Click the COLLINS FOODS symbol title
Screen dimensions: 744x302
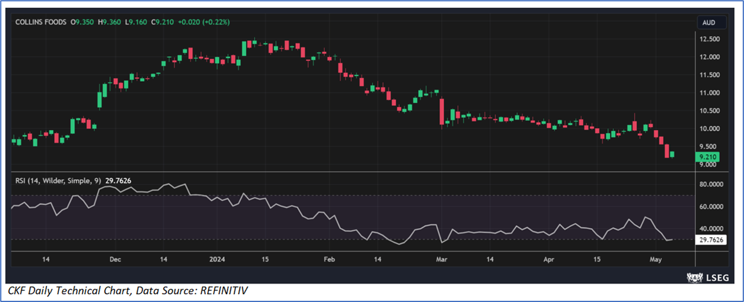(42, 22)
